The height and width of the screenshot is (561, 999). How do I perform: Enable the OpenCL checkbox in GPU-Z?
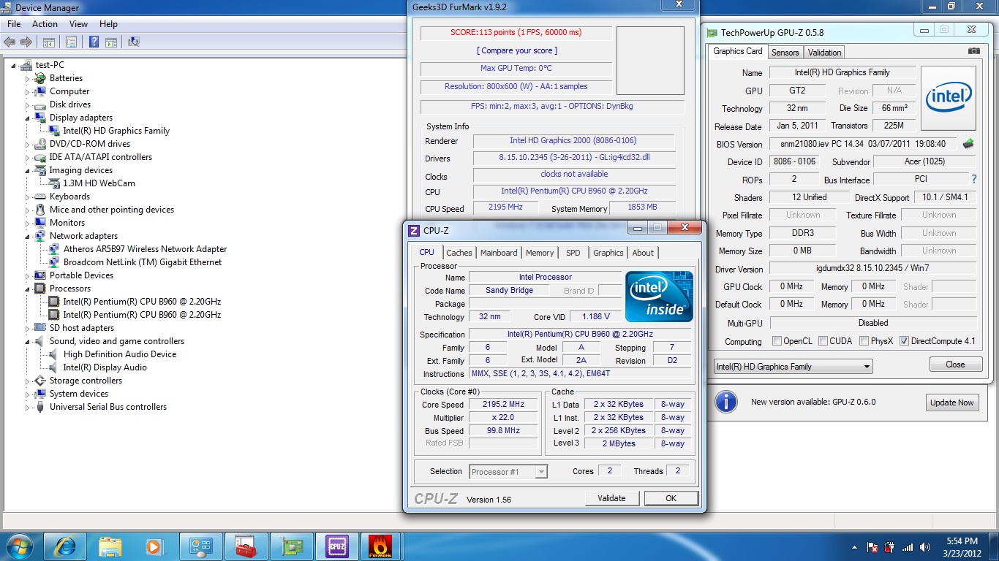(777, 341)
